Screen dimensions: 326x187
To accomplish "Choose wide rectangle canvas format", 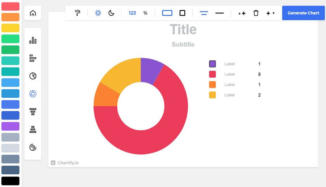I will (x=167, y=13).
